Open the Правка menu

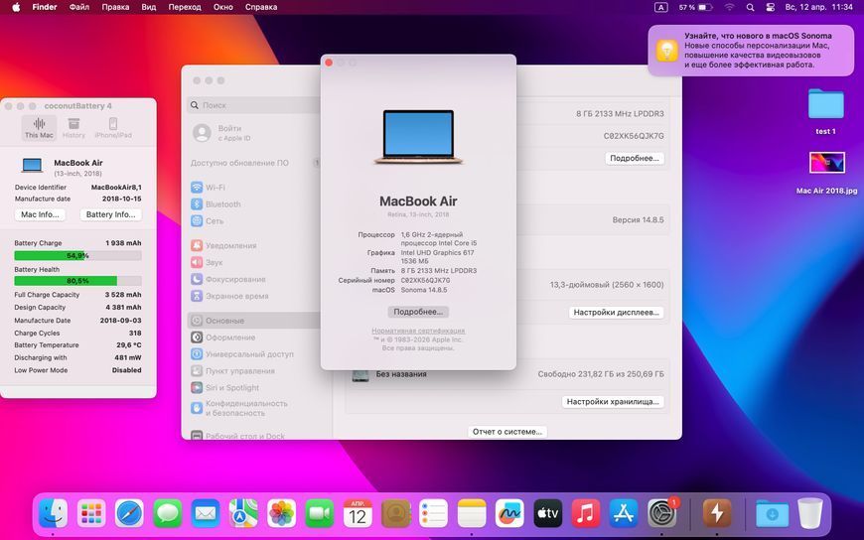coord(115,7)
